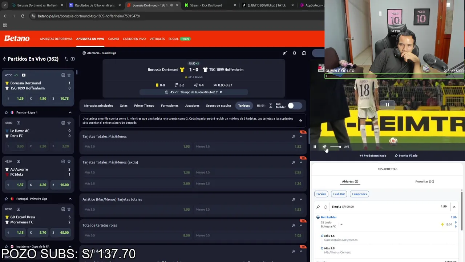The width and height of the screenshot is (465, 262).
Task: Open the Formaciones tab
Action: tap(170, 106)
